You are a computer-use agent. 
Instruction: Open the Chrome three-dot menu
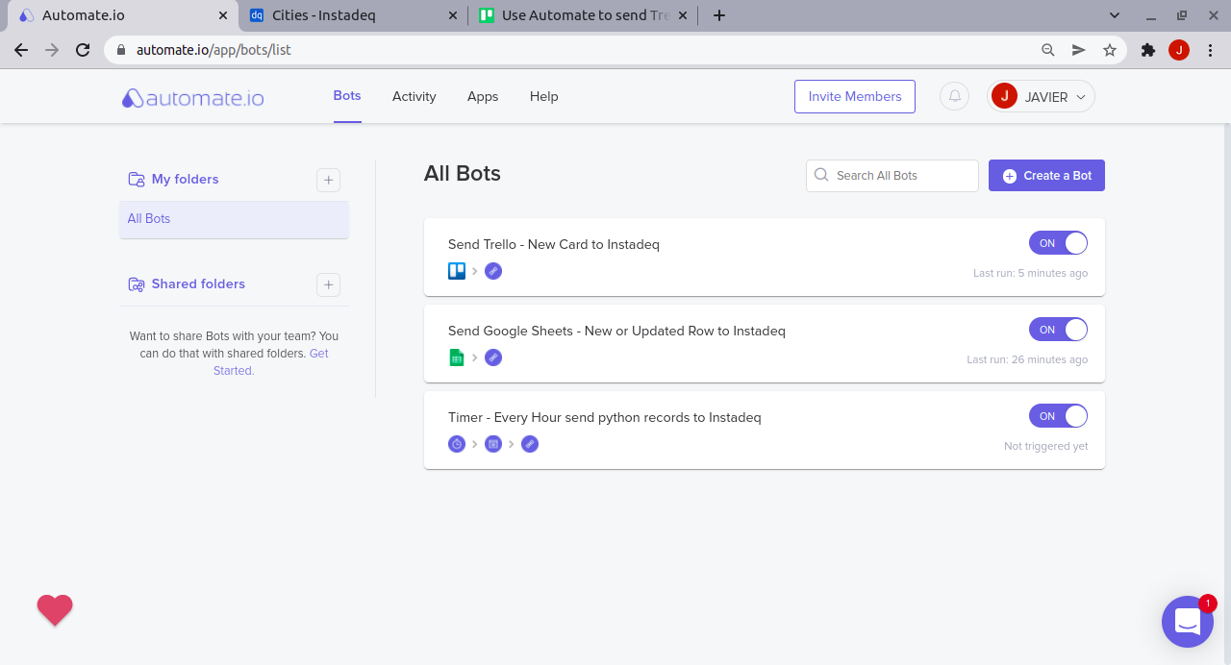pos(1210,50)
